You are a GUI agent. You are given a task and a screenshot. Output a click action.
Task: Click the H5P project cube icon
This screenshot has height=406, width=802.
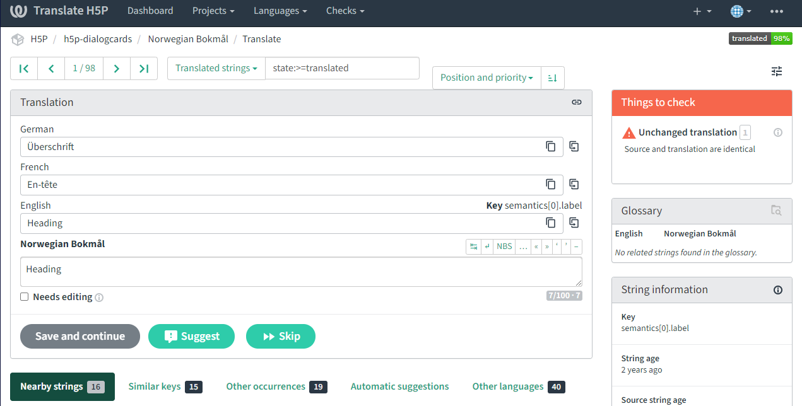pyautogui.click(x=18, y=39)
